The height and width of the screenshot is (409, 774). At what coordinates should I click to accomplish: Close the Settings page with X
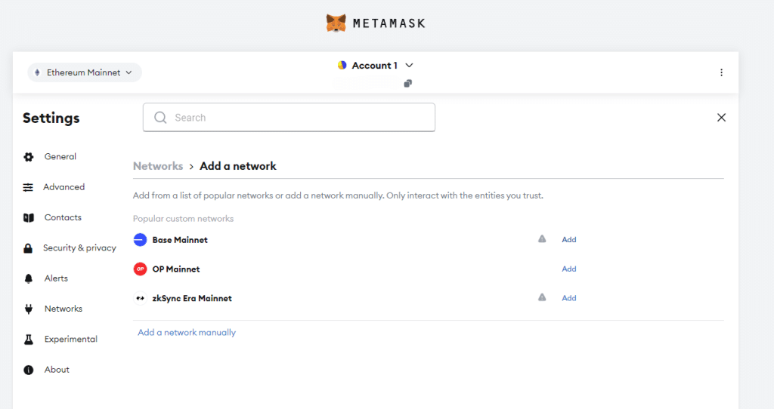(x=721, y=117)
